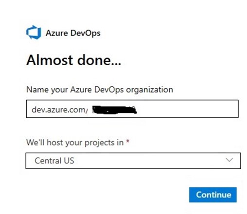Click the 'We'll host your projects in' label
Image resolution: width=247 pixels, height=214 pixels.
click(x=75, y=143)
